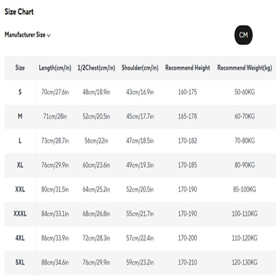Select the 4XL size row label
This screenshot has width=276, height=276.
tap(20, 238)
